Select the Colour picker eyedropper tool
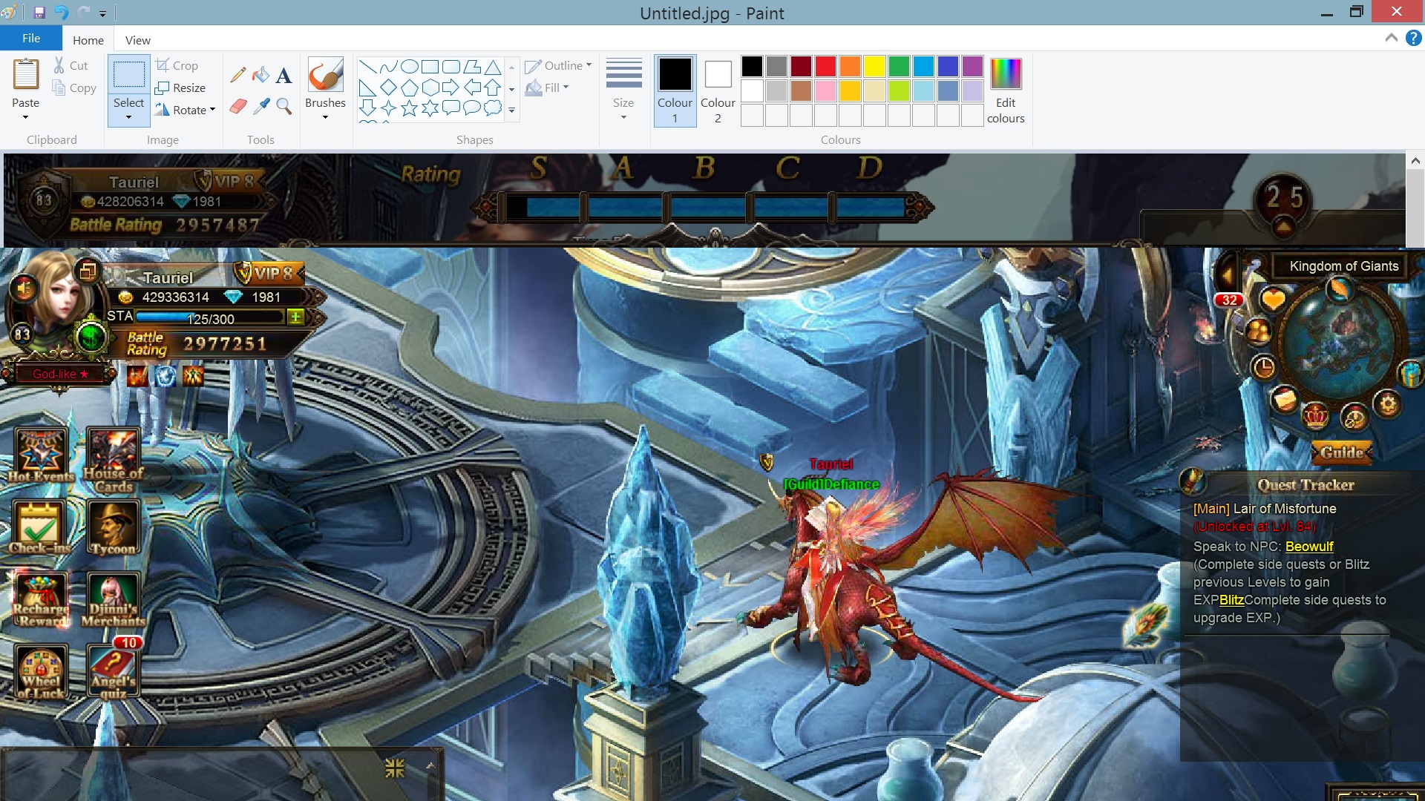 click(x=261, y=106)
